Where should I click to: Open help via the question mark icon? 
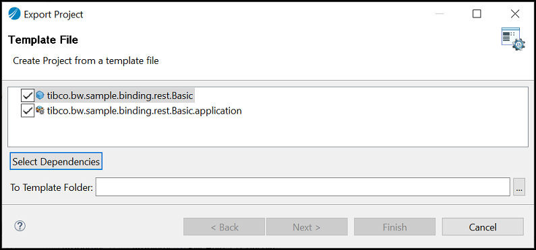(x=20, y=226)
